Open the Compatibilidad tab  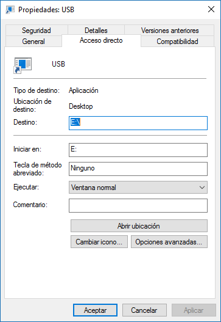click(x=177, y=42)
